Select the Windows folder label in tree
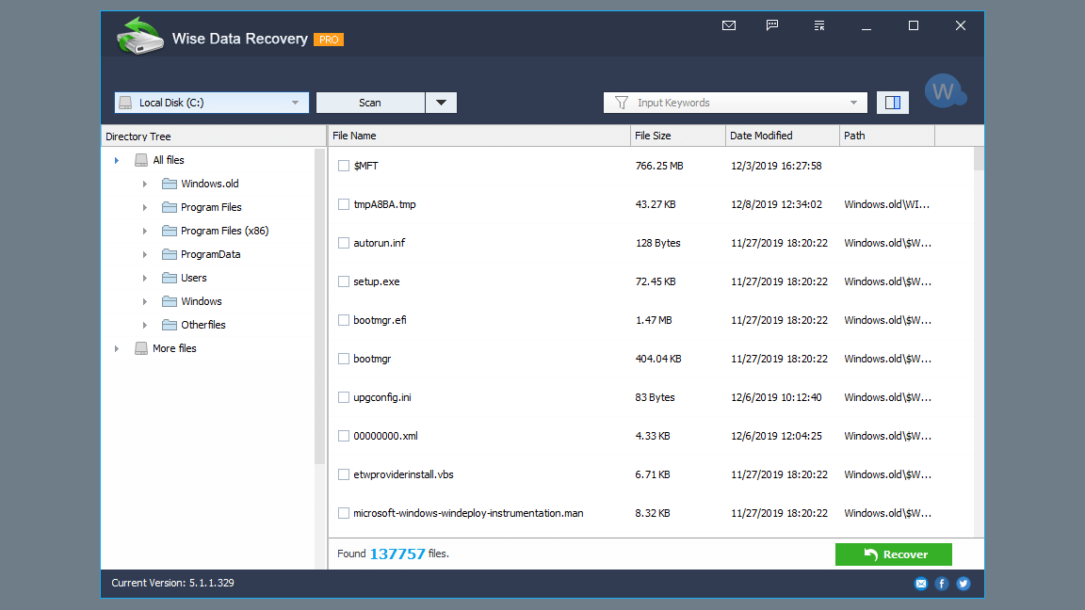Viewport: 1085px width, 610px height. point(202,301)
